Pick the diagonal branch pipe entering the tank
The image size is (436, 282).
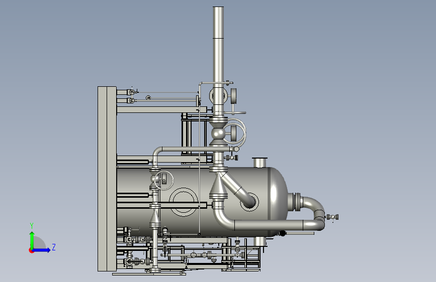[x=237, y=189]
